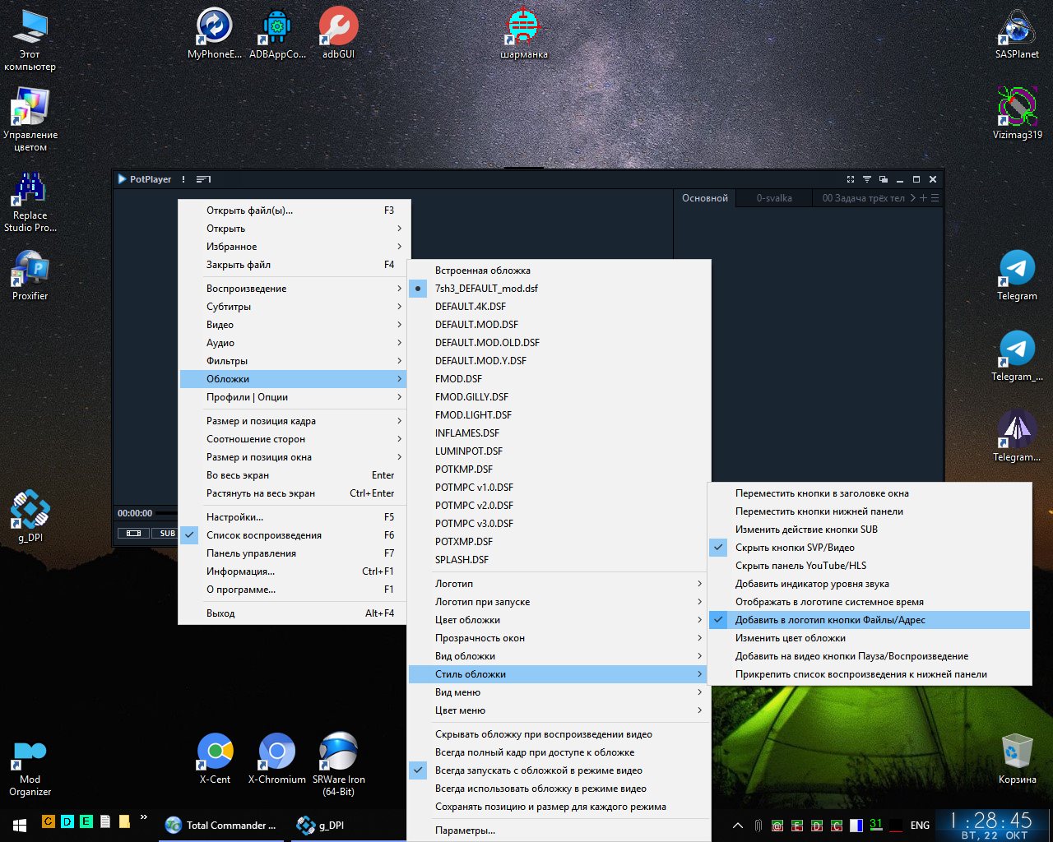
Task: Expand the Логотип submenu
Action: pyautogui.click(x=559, y=584)
